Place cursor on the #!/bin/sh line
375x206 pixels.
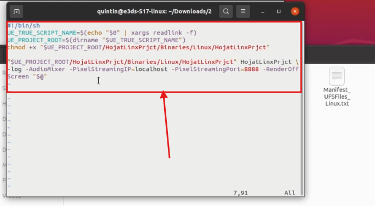[24, 25]
